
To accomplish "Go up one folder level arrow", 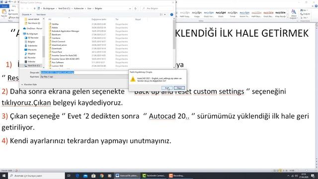I will click(34, 8).
